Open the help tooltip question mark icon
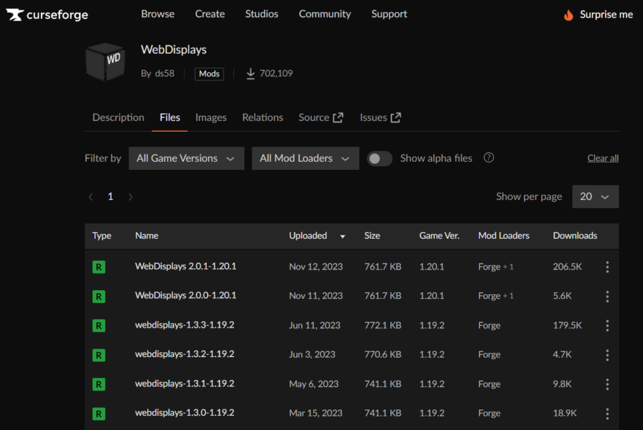 coord(488,158)
